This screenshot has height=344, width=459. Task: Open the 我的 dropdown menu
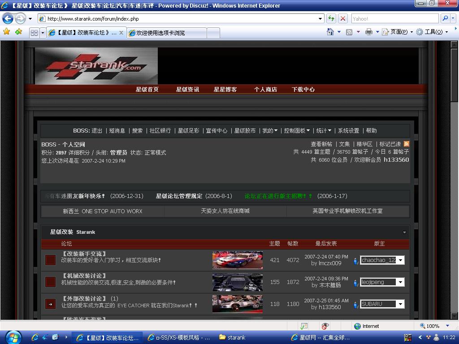pos(269,131)
